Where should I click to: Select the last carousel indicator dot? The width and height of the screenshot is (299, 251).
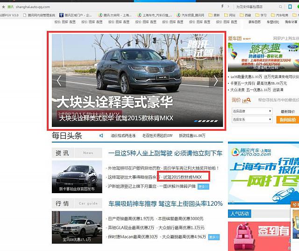216,121
